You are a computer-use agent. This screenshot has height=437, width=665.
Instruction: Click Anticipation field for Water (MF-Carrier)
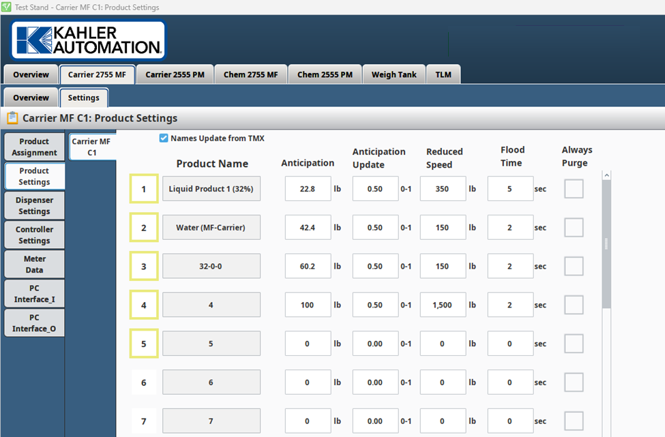click(x=308, y=228)
